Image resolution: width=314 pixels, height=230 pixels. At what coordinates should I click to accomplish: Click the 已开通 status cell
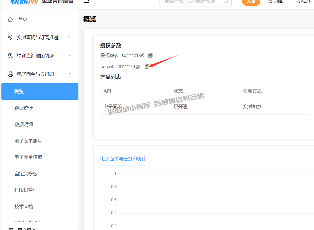coord(181,107)
